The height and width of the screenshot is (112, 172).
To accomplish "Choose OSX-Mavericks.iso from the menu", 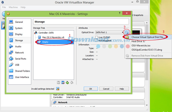I will 148,45.
